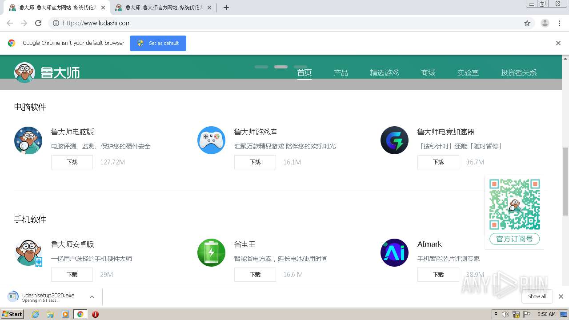Click the 鲁大师 logo in the site header

[47, 72]
